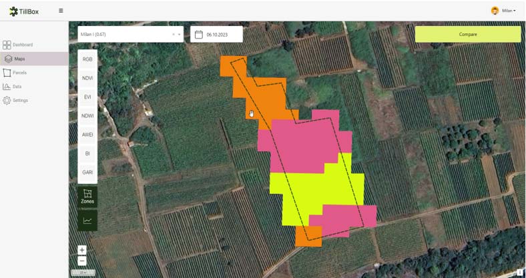Toggle the hamburger sidebar menu

click(x=61, y=11)
